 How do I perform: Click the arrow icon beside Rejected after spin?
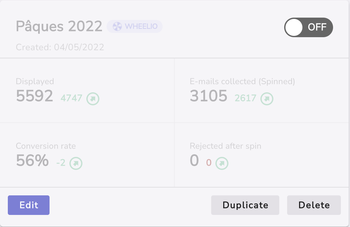point(222,163)
